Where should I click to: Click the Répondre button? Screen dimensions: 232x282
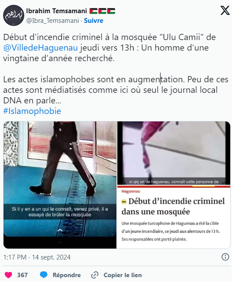click(67, 275)
